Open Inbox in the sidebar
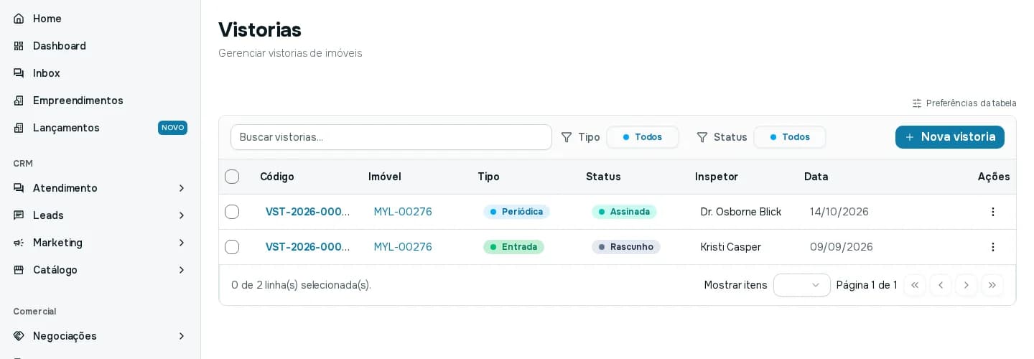1034x359 pixels. coord(100,73)
